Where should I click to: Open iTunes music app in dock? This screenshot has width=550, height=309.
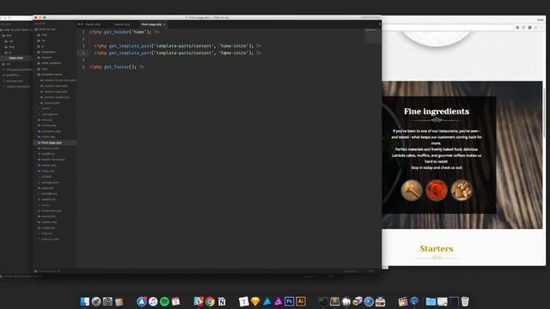tap(153, 301)
